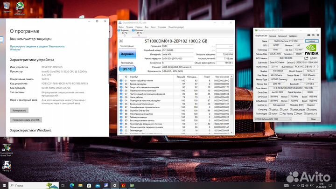Click the Хорошо health status button
The height and width of the screenshot is (189, 336).
point(127,54)
